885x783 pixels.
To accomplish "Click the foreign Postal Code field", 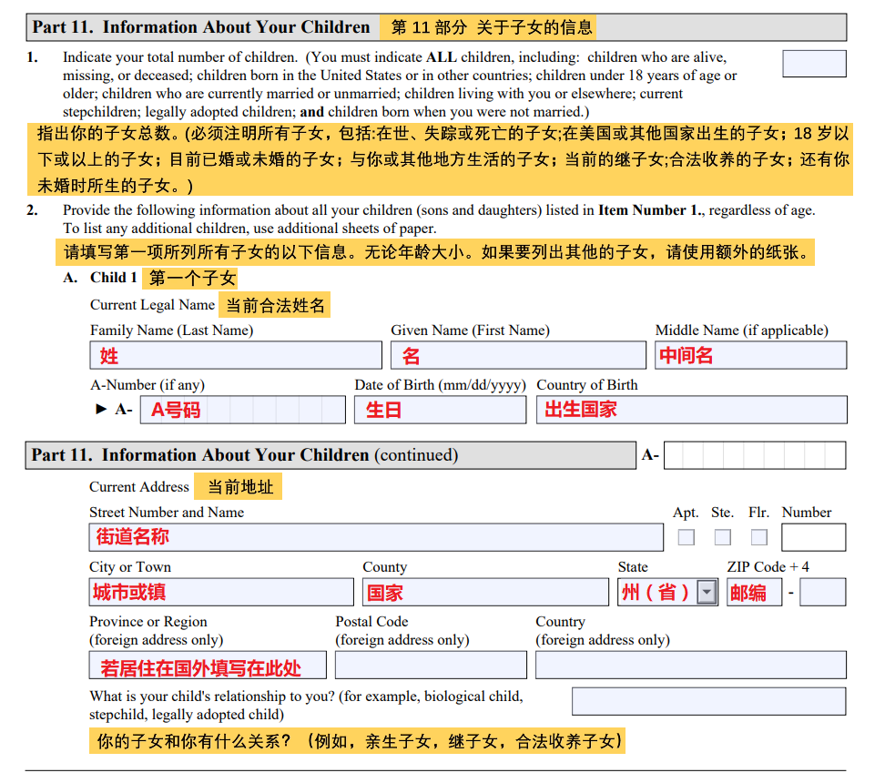I will coord(431,665).
